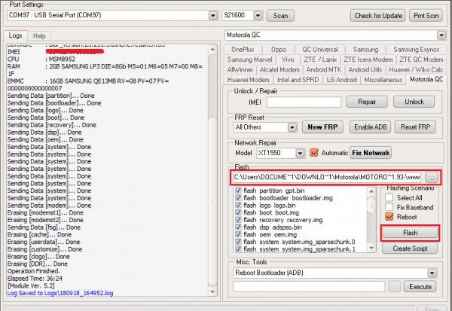Open the Reboot Bootloader (ADB) dropdown
This screenshot has width=452, height=311.
pyautogui.click(x=432, y=273)
